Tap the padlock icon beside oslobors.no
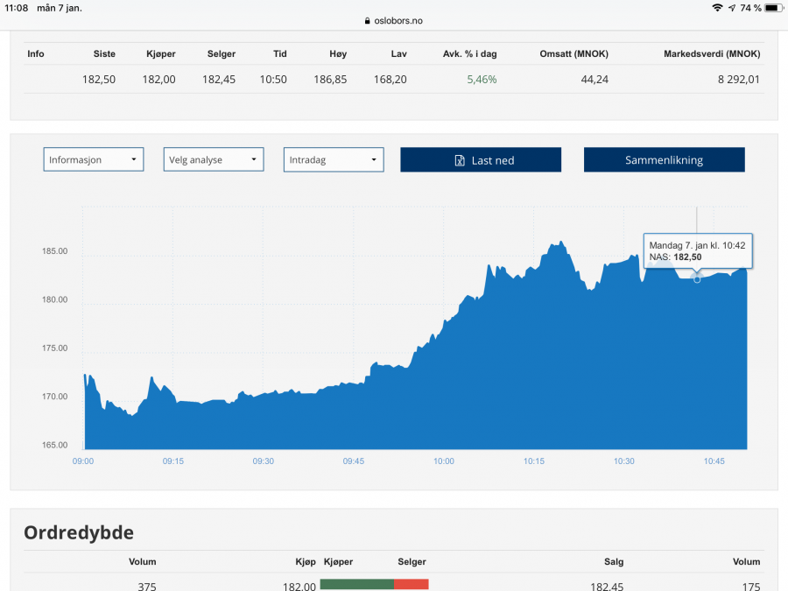Image resolution: width=788 pixels, height=591 pixels. (x=366, y=21)
